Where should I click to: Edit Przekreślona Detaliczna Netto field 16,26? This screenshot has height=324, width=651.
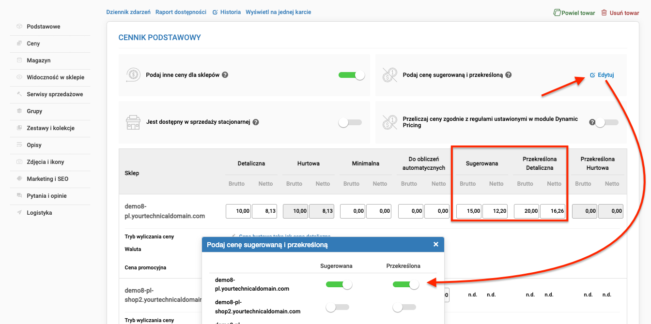tap(554, 211)
